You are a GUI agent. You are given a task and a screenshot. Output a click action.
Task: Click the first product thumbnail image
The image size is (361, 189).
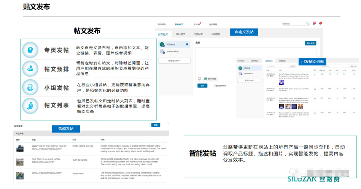pyautogui.click(x=20, y=148)
